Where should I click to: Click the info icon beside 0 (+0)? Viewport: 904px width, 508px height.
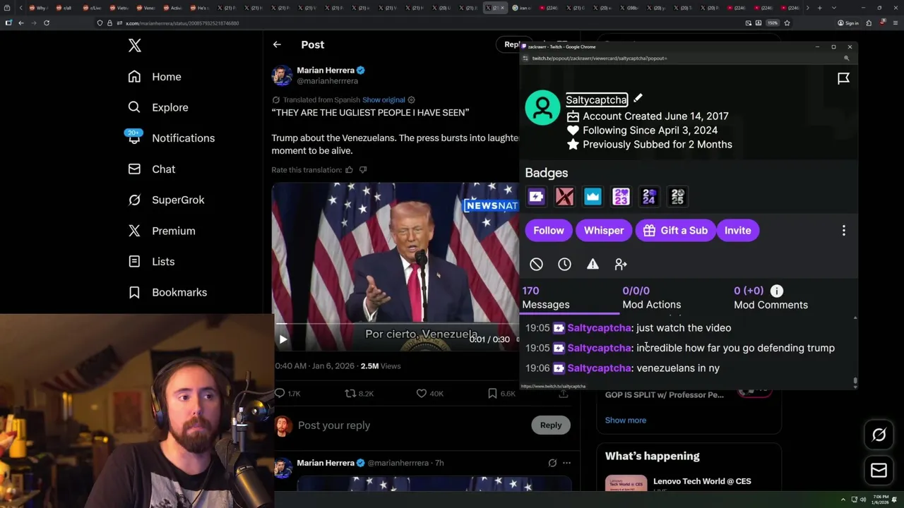776,291
